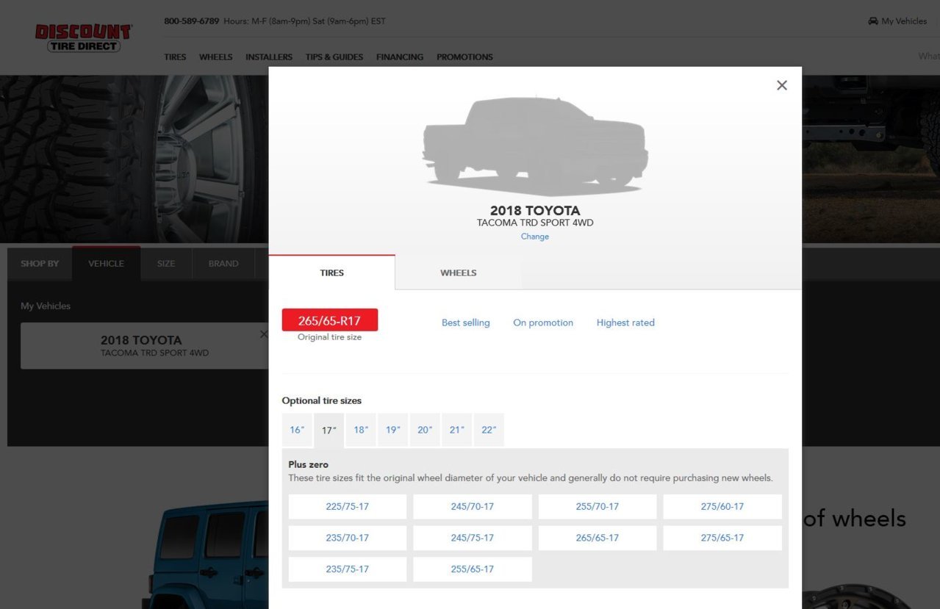Select tire size 255/65-17
The width and height of the screenshot is (940, 609).
[473, 569]
